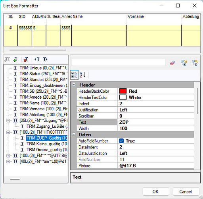This screenshot has width=203, height=199.
Task: Sort properties alphabetically with A-Z icon
Action: click(83, 75)
